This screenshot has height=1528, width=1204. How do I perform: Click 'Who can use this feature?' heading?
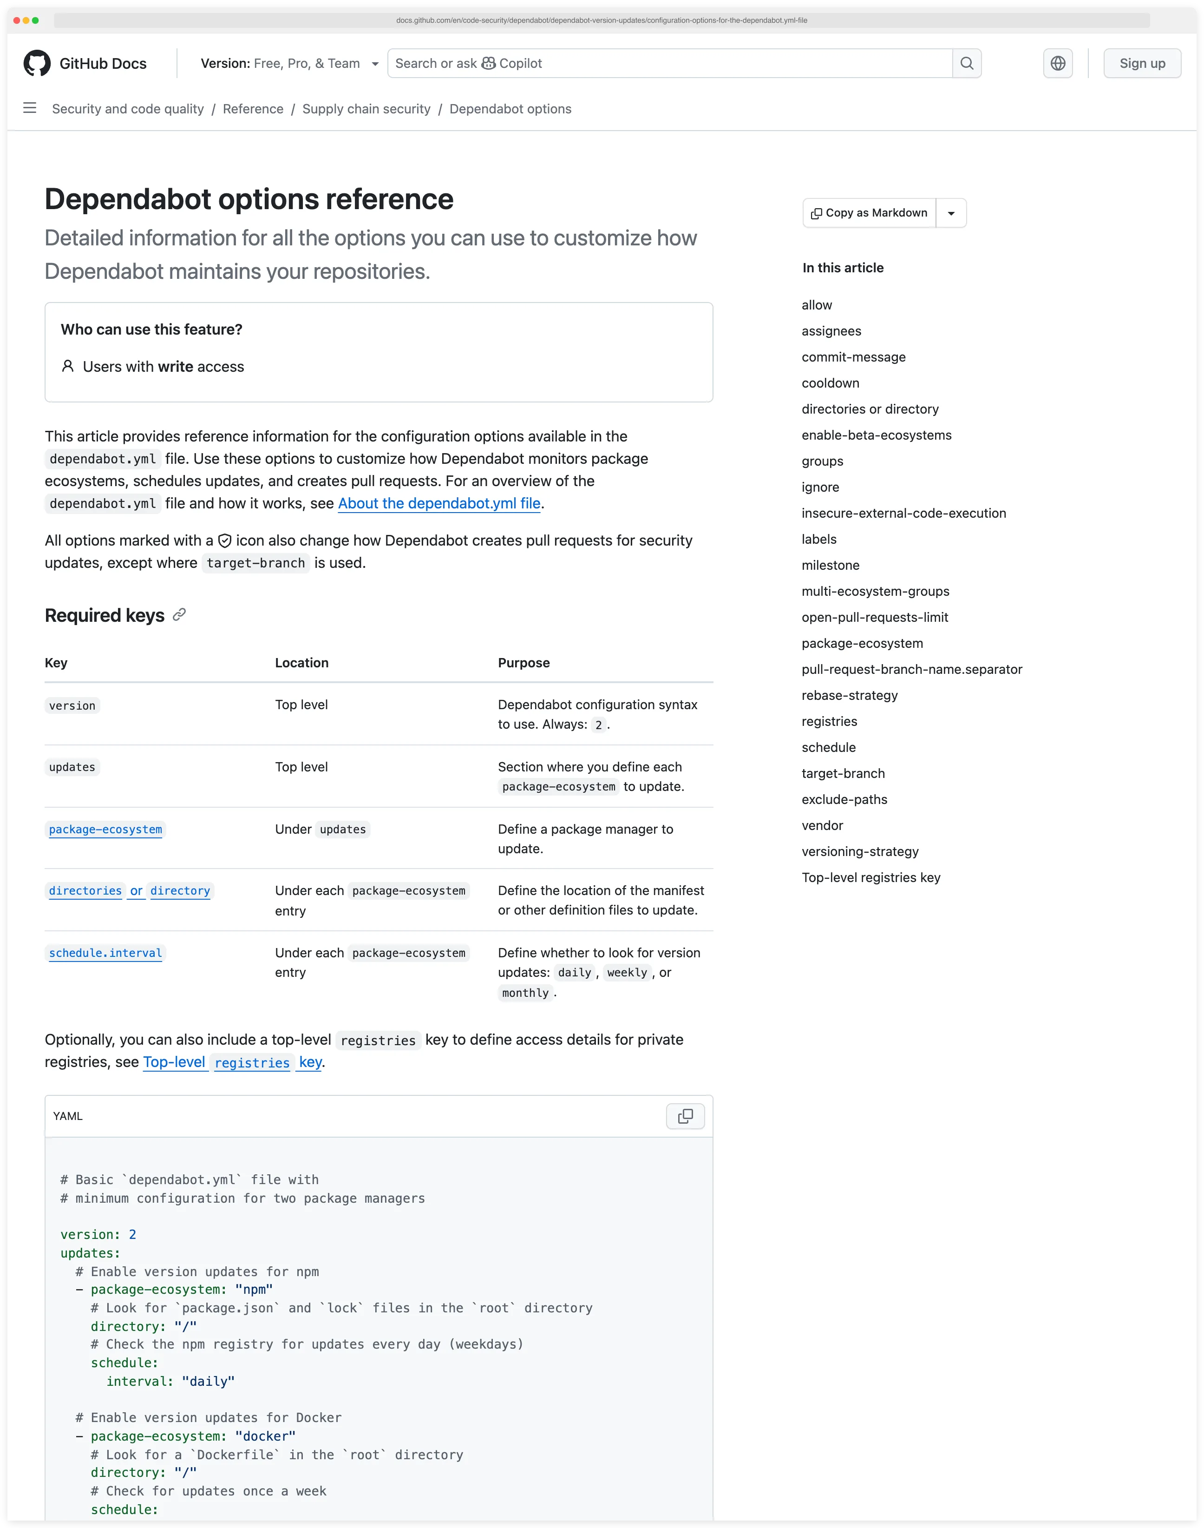pos(151,330)
